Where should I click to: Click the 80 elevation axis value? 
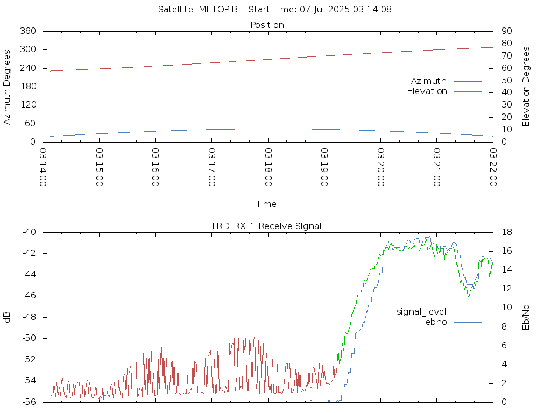[507, 43]
